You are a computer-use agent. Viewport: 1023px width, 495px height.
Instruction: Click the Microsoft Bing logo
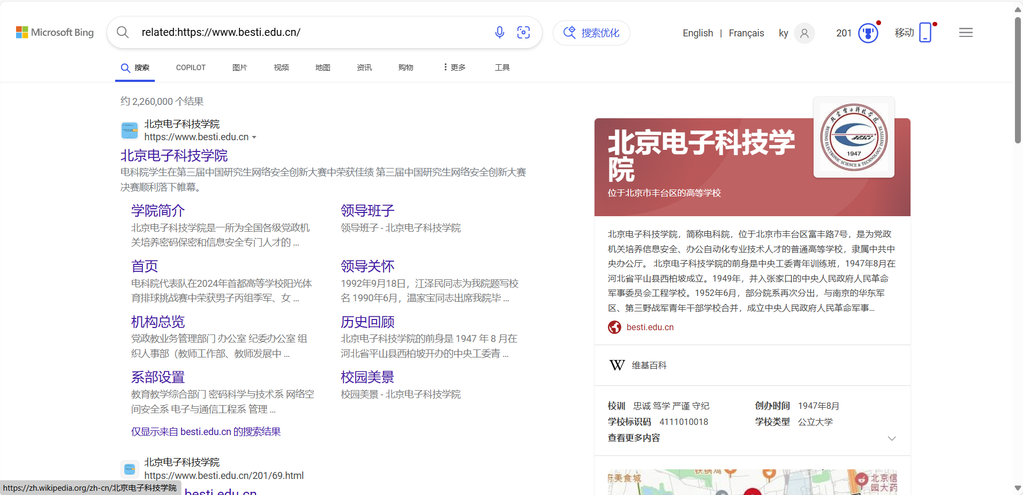(x=55, y=33)
